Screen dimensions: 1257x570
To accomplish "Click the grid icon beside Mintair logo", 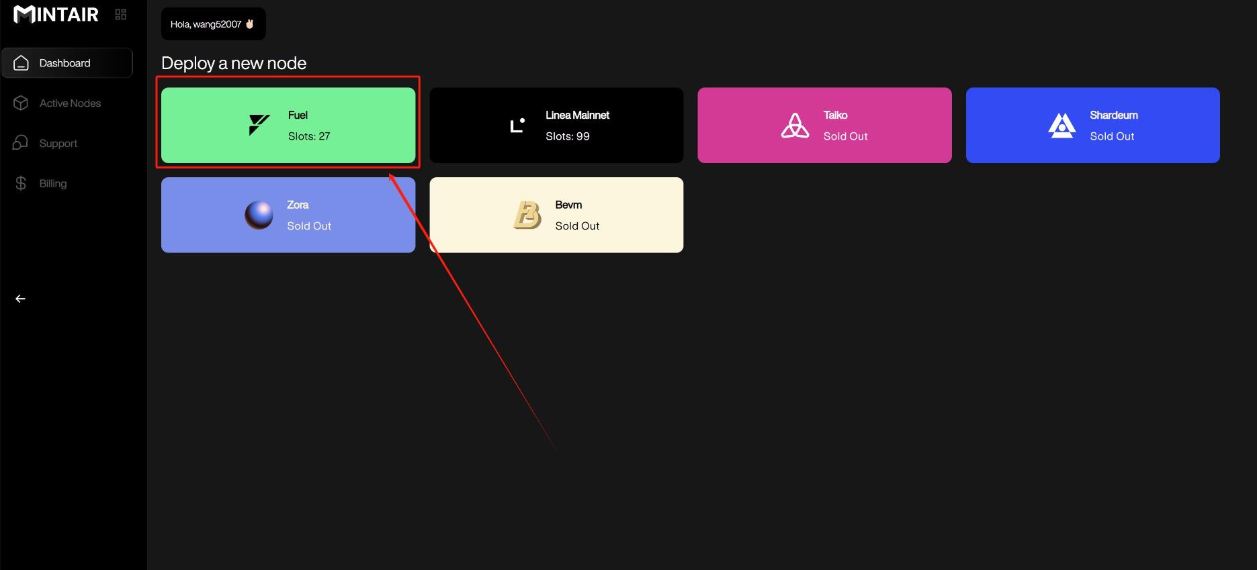I will pos(121,14).
